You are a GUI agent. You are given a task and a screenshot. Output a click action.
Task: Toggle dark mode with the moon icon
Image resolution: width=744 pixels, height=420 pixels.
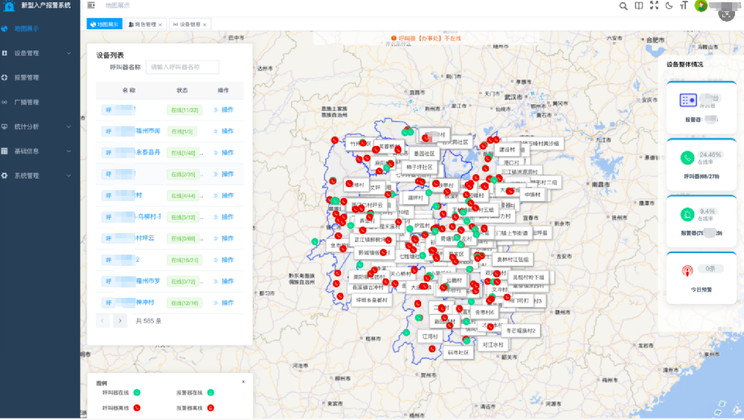coord(669,6)
